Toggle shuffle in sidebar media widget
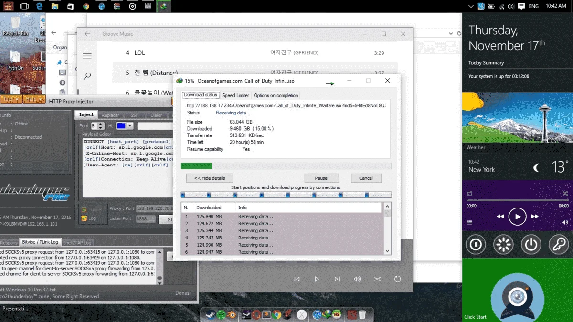Viewport: 573px width, 322px height. (565, 193)
